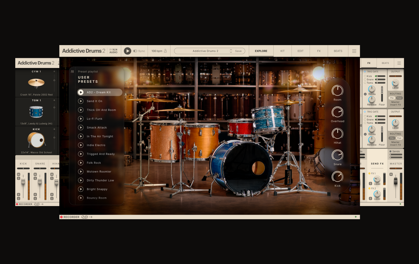419x264 pixels.
Task: Click the arrow icon in main window recorder bar
Action: (x=90, y=217)
